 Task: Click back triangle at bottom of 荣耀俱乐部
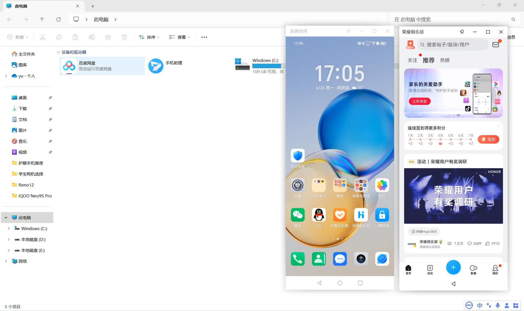click(x=453, y=284)
